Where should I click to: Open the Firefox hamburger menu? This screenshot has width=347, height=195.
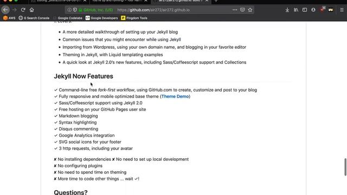342,10
